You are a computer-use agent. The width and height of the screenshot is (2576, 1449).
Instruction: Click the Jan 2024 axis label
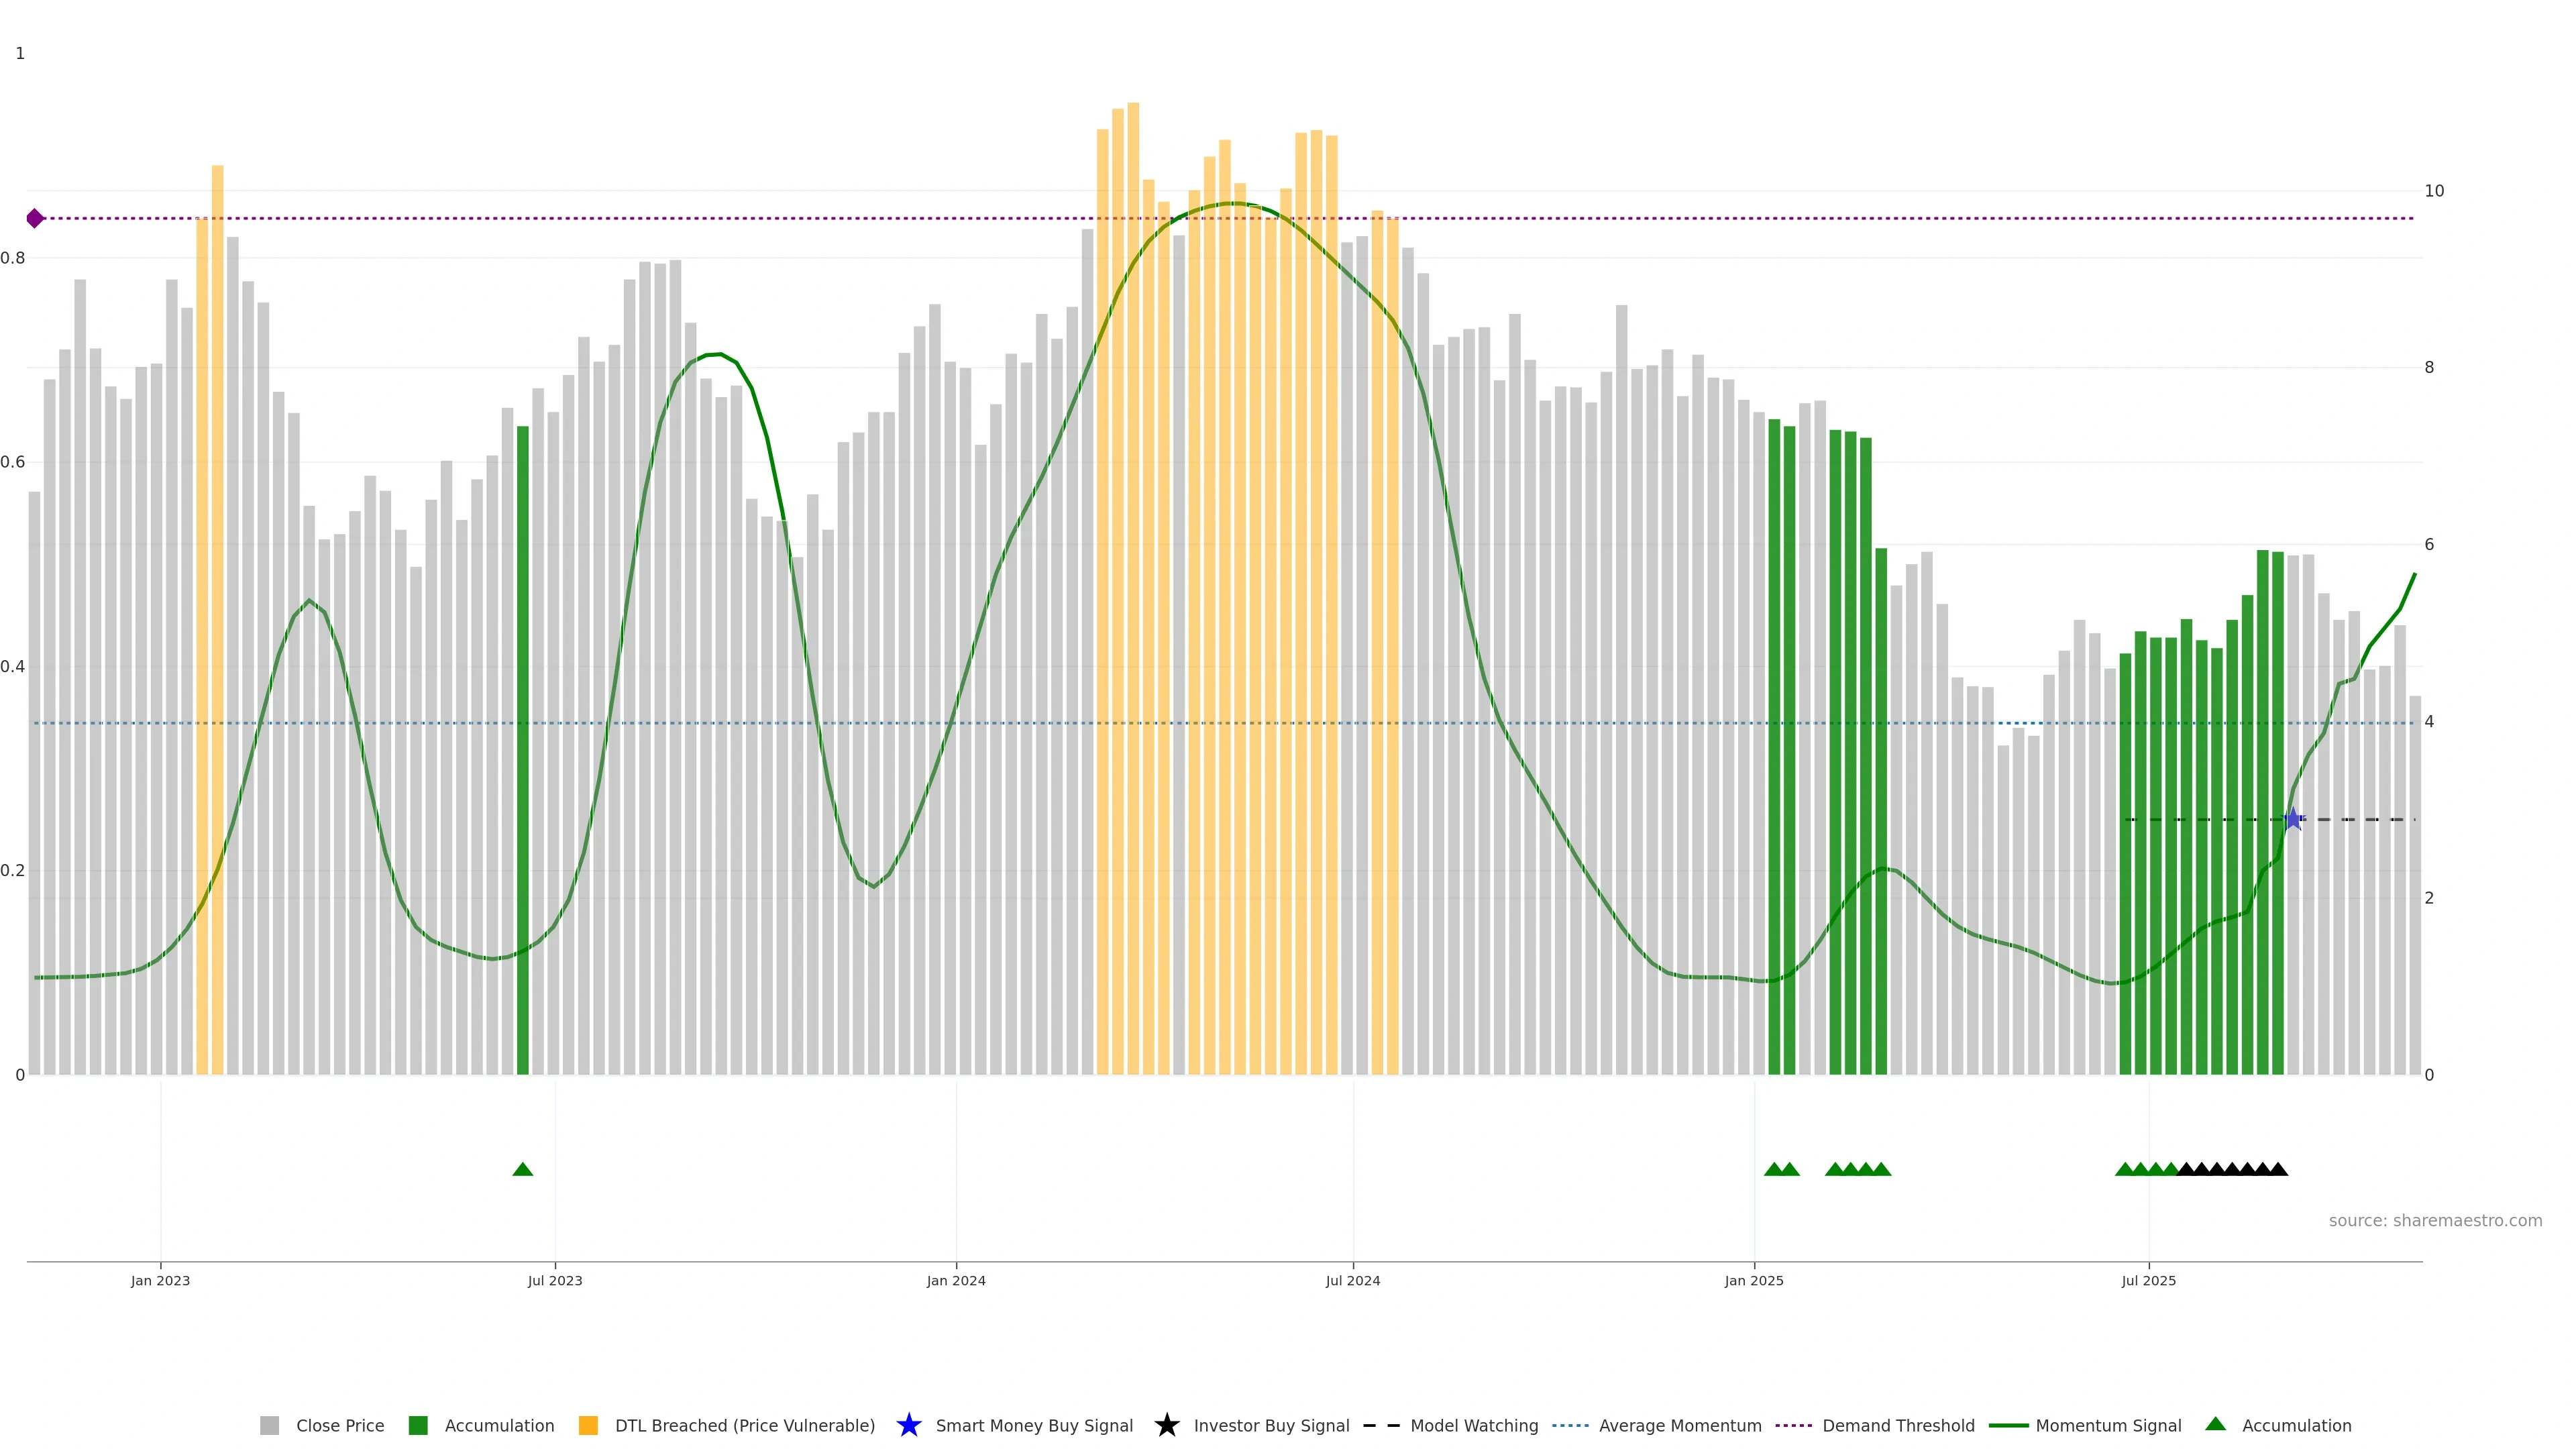click(x=955, y=1280)
